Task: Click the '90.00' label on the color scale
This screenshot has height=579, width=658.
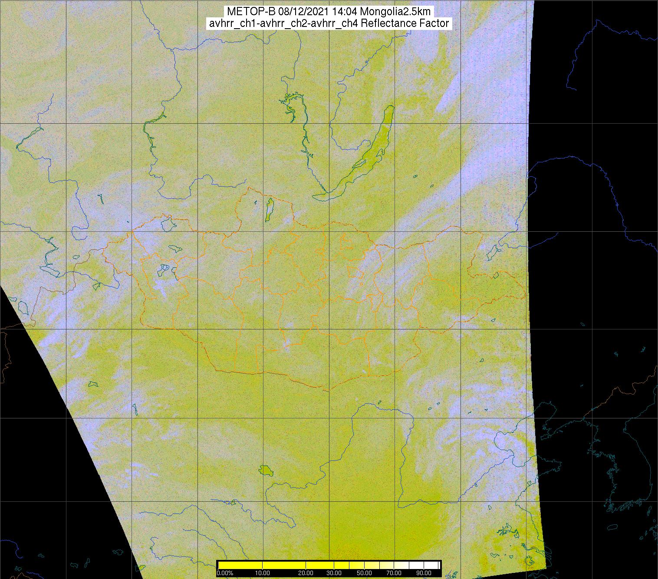Action: click(424, 573)
